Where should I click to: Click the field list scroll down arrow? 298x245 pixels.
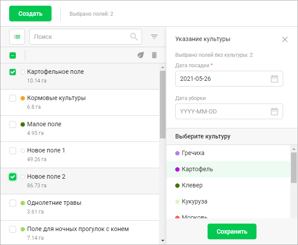163,240
